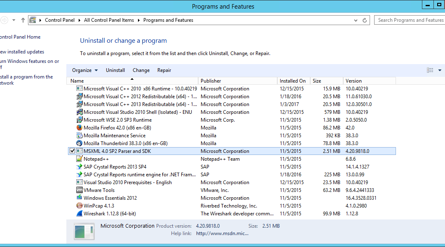Image resolution: width=445 pixels, height=247 pixels.
Task: Click Riverbed Technology, Inc. publisher cell
Action: pyautogui.click(x=229, y=205)
